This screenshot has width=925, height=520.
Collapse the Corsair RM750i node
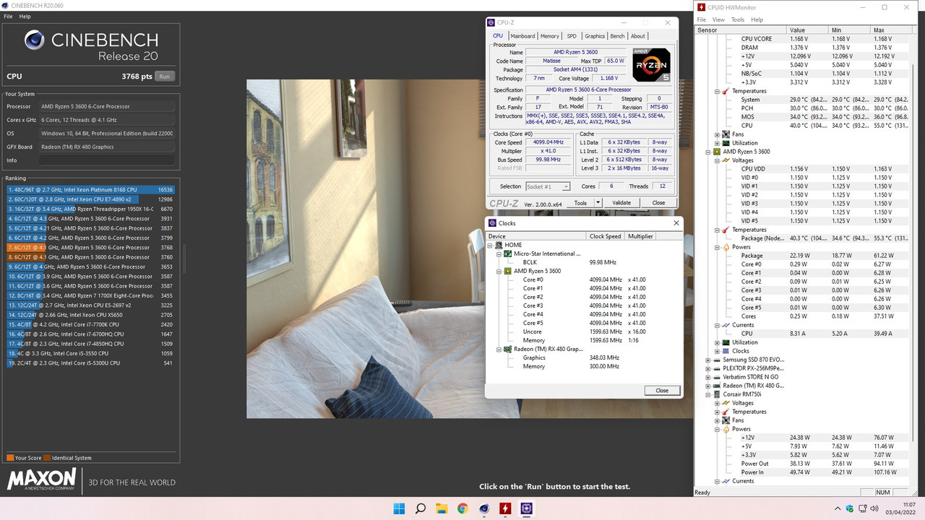(708, 394)
